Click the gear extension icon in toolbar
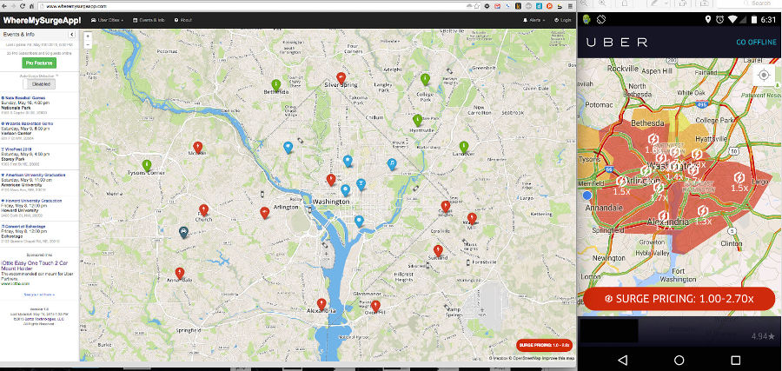This screenshot has width=782, height=371. click(487, 6)
